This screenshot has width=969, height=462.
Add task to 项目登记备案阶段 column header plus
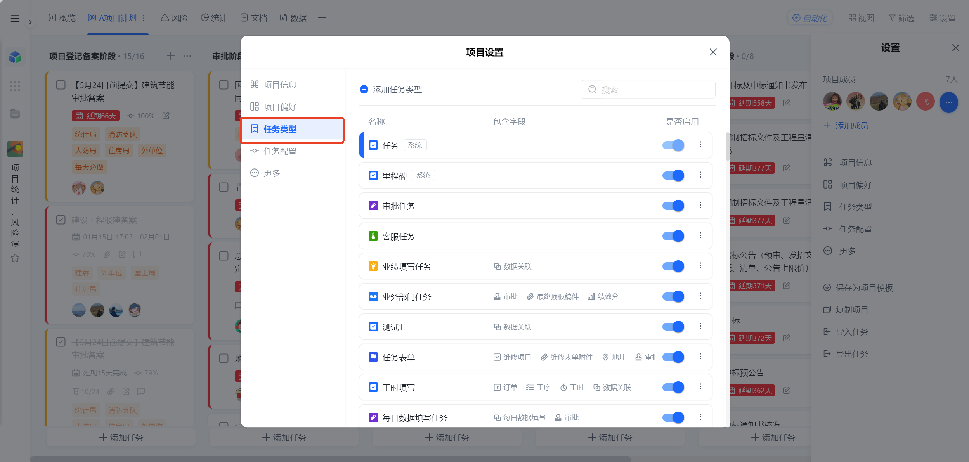click(171, 56)
